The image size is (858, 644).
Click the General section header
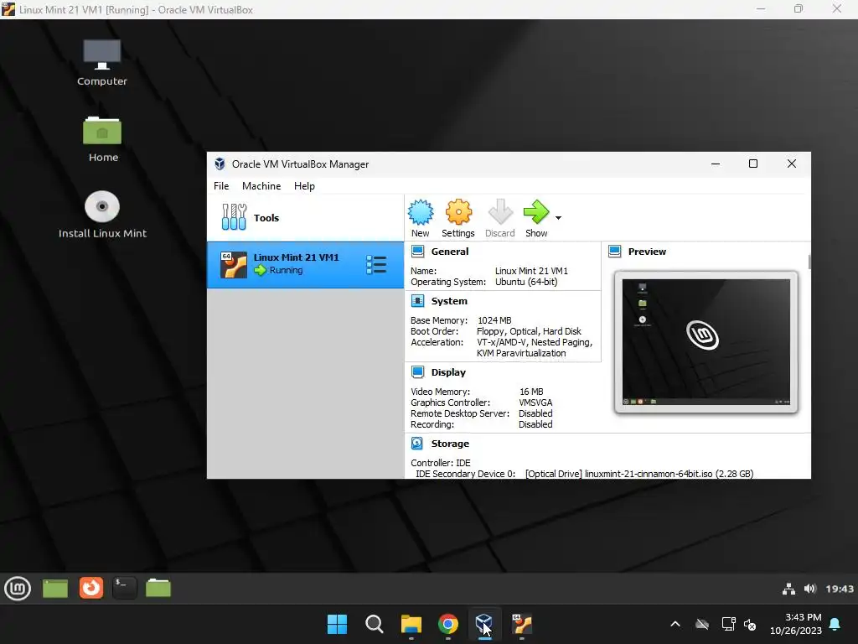click(x=450, y=252)
